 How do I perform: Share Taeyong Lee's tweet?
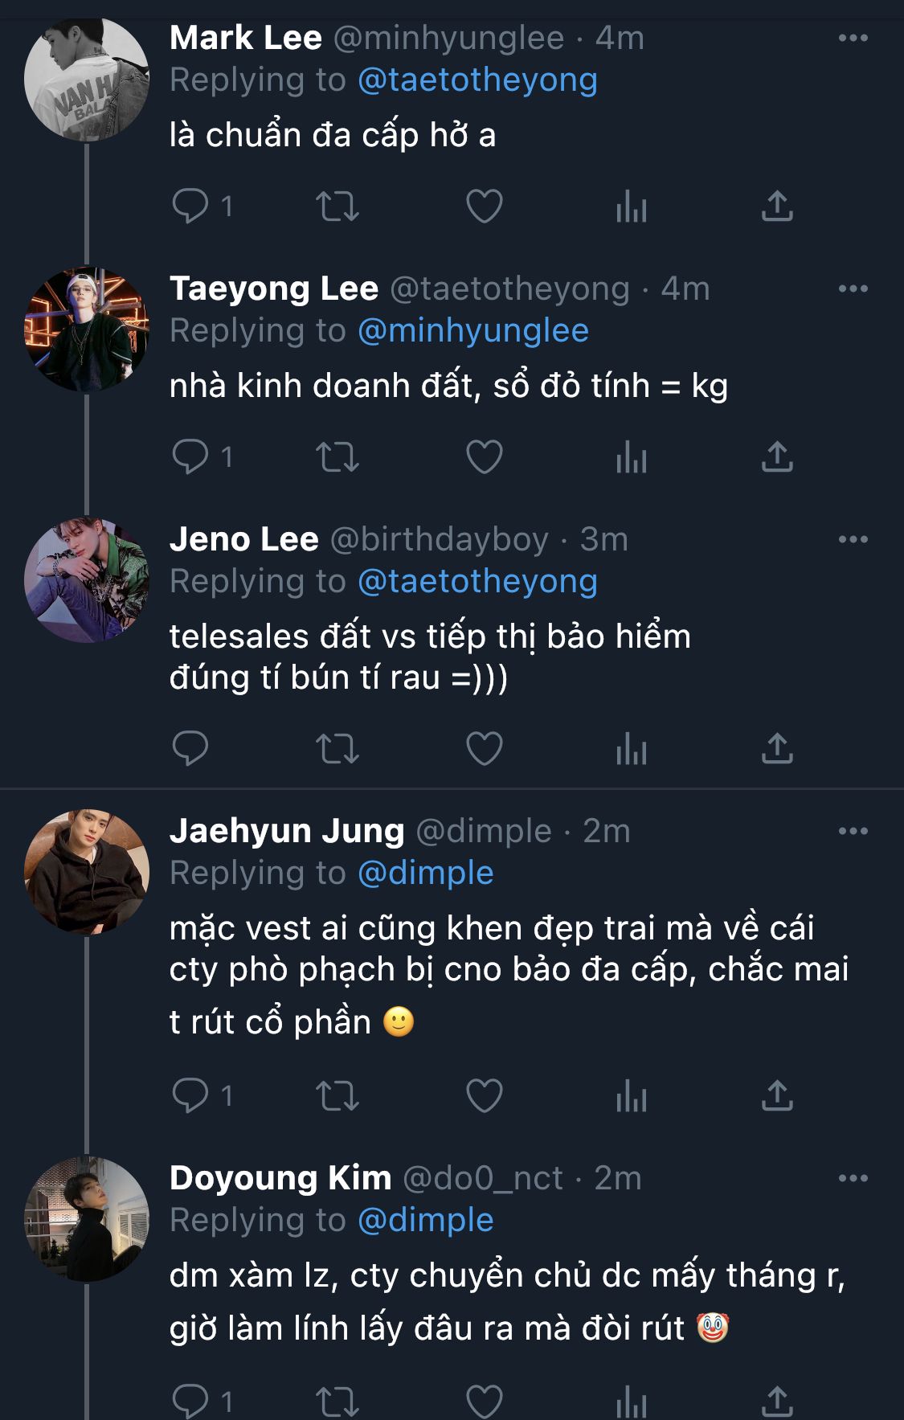click(x=777, y=456)
